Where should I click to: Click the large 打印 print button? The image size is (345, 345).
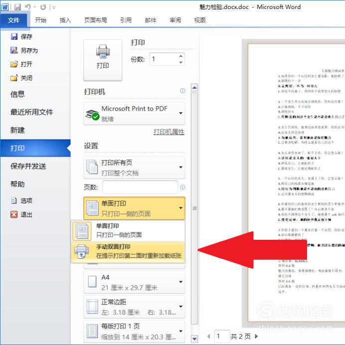click(103, 60)
